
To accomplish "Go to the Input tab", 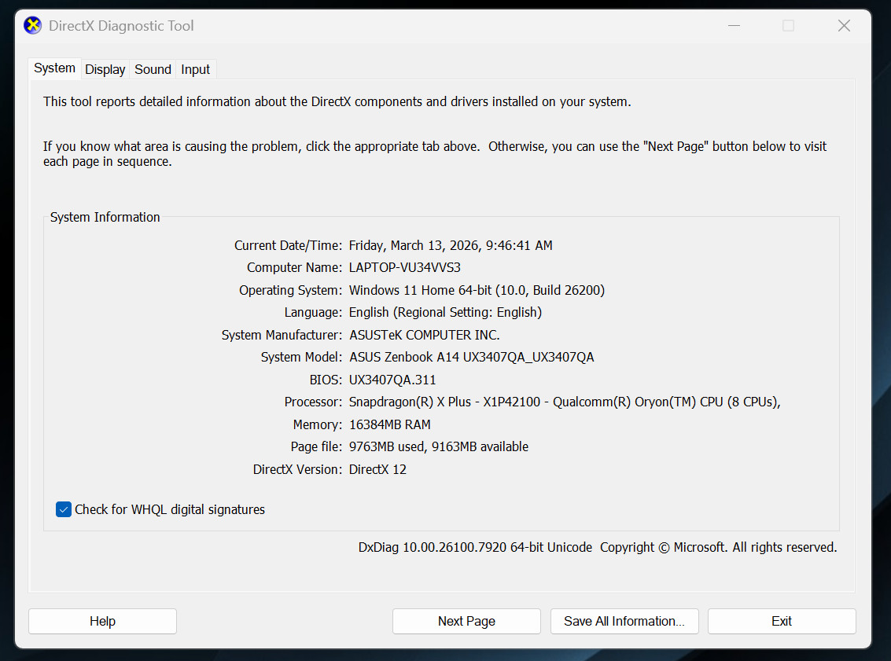I will tap(196, 69).
